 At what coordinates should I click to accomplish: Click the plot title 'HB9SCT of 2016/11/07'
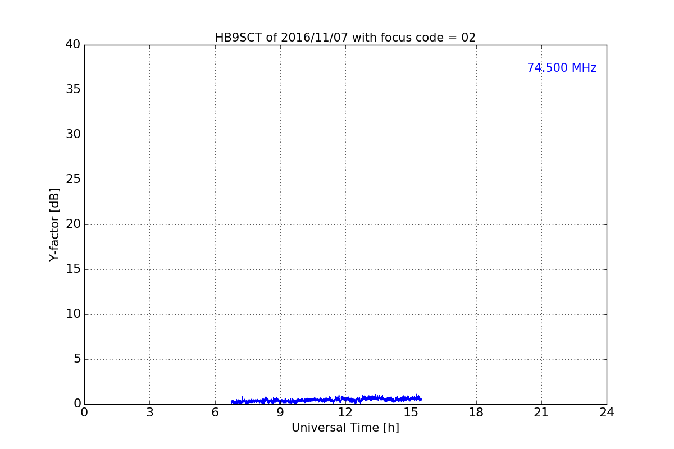[281, 38]
